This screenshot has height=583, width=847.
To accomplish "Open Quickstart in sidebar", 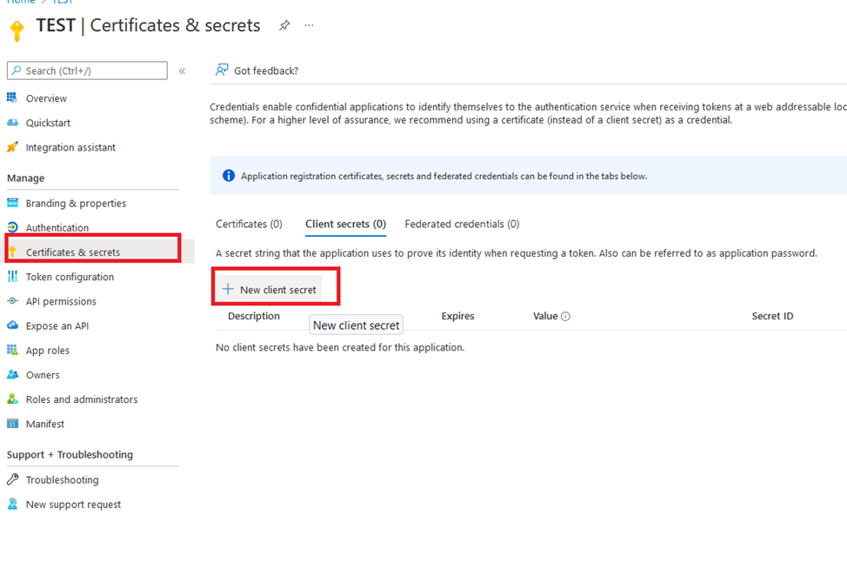I will point(48,123).
